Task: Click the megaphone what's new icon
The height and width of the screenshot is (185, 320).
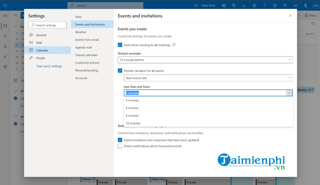Action: (295, 6)
